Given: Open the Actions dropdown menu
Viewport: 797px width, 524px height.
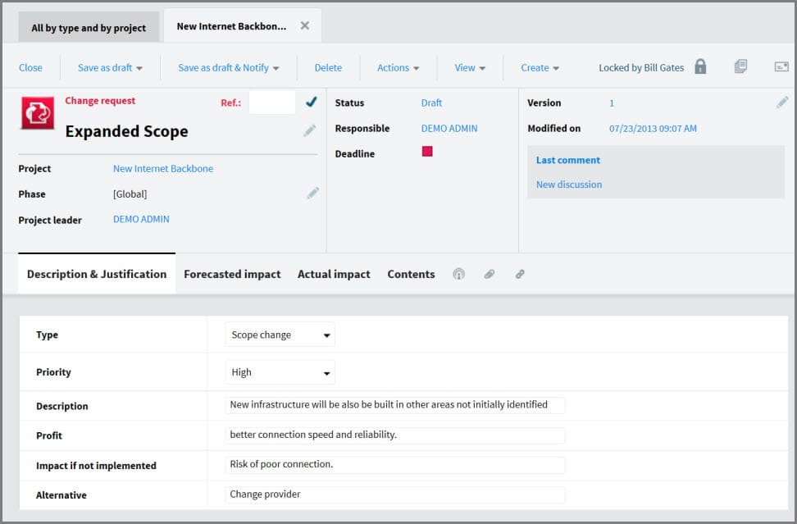Looking at the screenshot, I should click(x=398, y=67).
